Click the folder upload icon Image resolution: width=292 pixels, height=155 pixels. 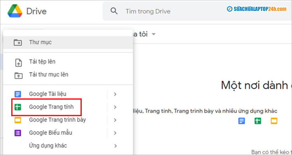click(18, 76)
